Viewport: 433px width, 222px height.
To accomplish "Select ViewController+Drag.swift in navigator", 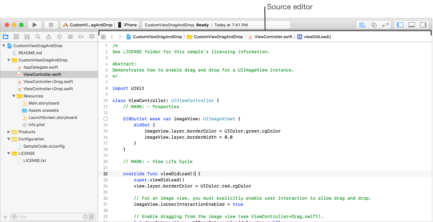I will (x=48, y=82).
